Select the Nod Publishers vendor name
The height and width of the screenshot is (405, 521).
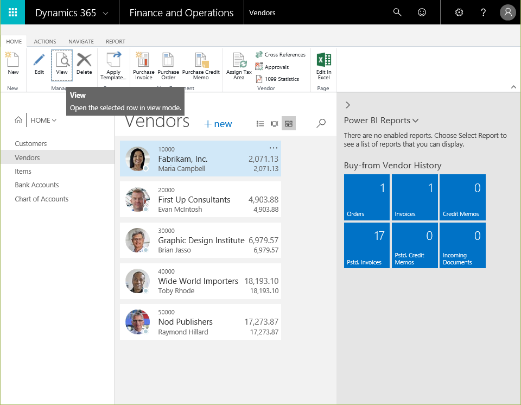(x=186, y=322)
